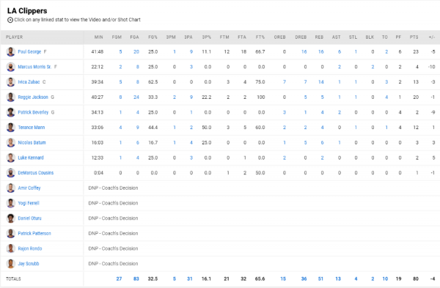
Task: Click Reggie Jackson's headshot icon
Action: 11,97
